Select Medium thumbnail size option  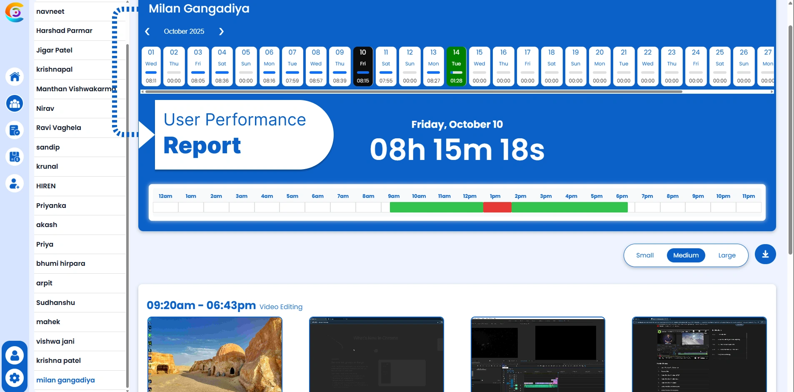pyautogui.click(x=686, y=255)
